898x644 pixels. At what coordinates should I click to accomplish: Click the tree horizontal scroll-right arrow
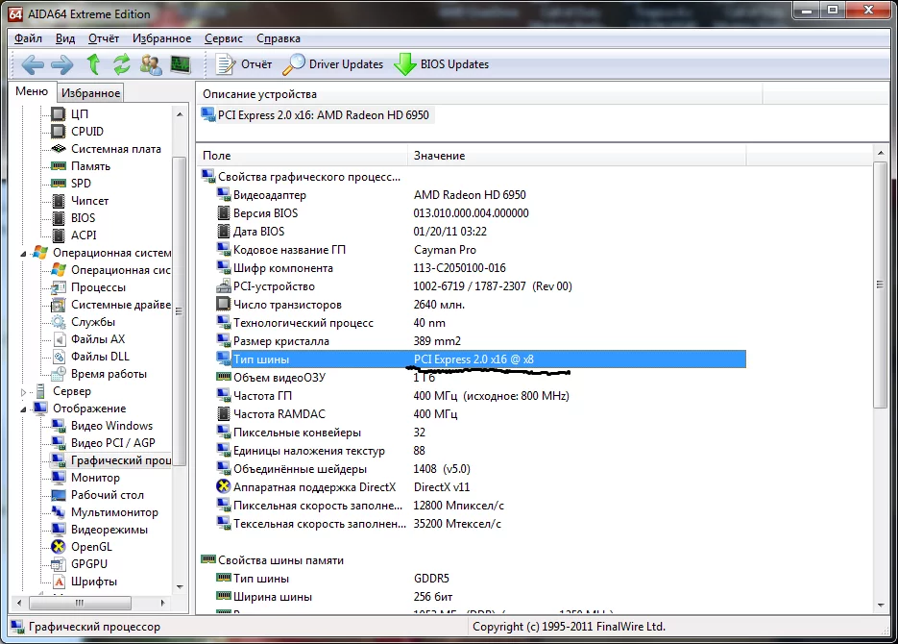[x=163, y=603]
